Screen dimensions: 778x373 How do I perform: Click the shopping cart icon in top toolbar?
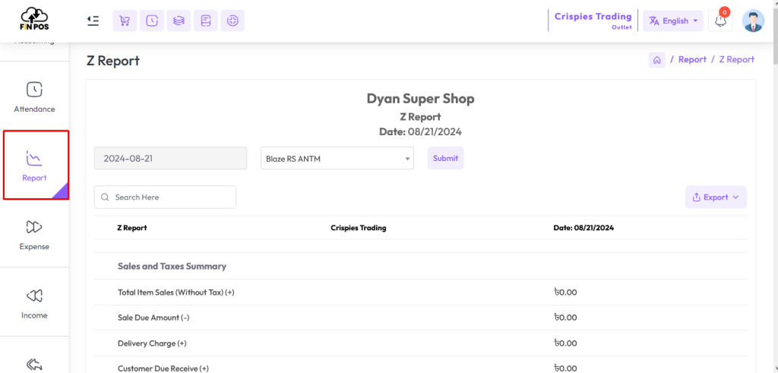[x=125, y=21]
